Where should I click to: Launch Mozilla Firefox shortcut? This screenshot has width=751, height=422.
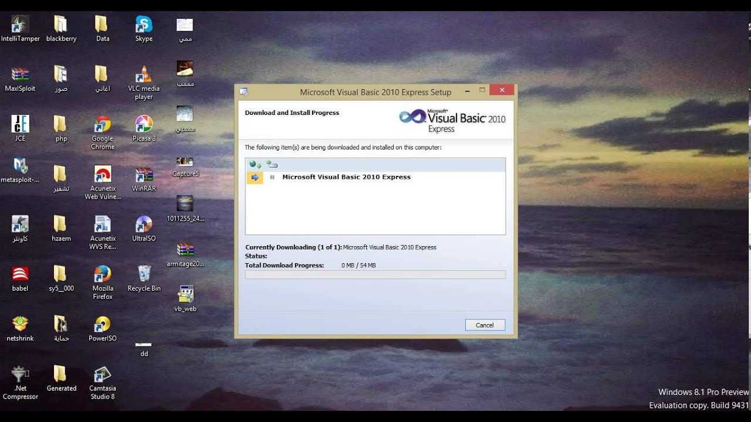click(x=103, y=274)
